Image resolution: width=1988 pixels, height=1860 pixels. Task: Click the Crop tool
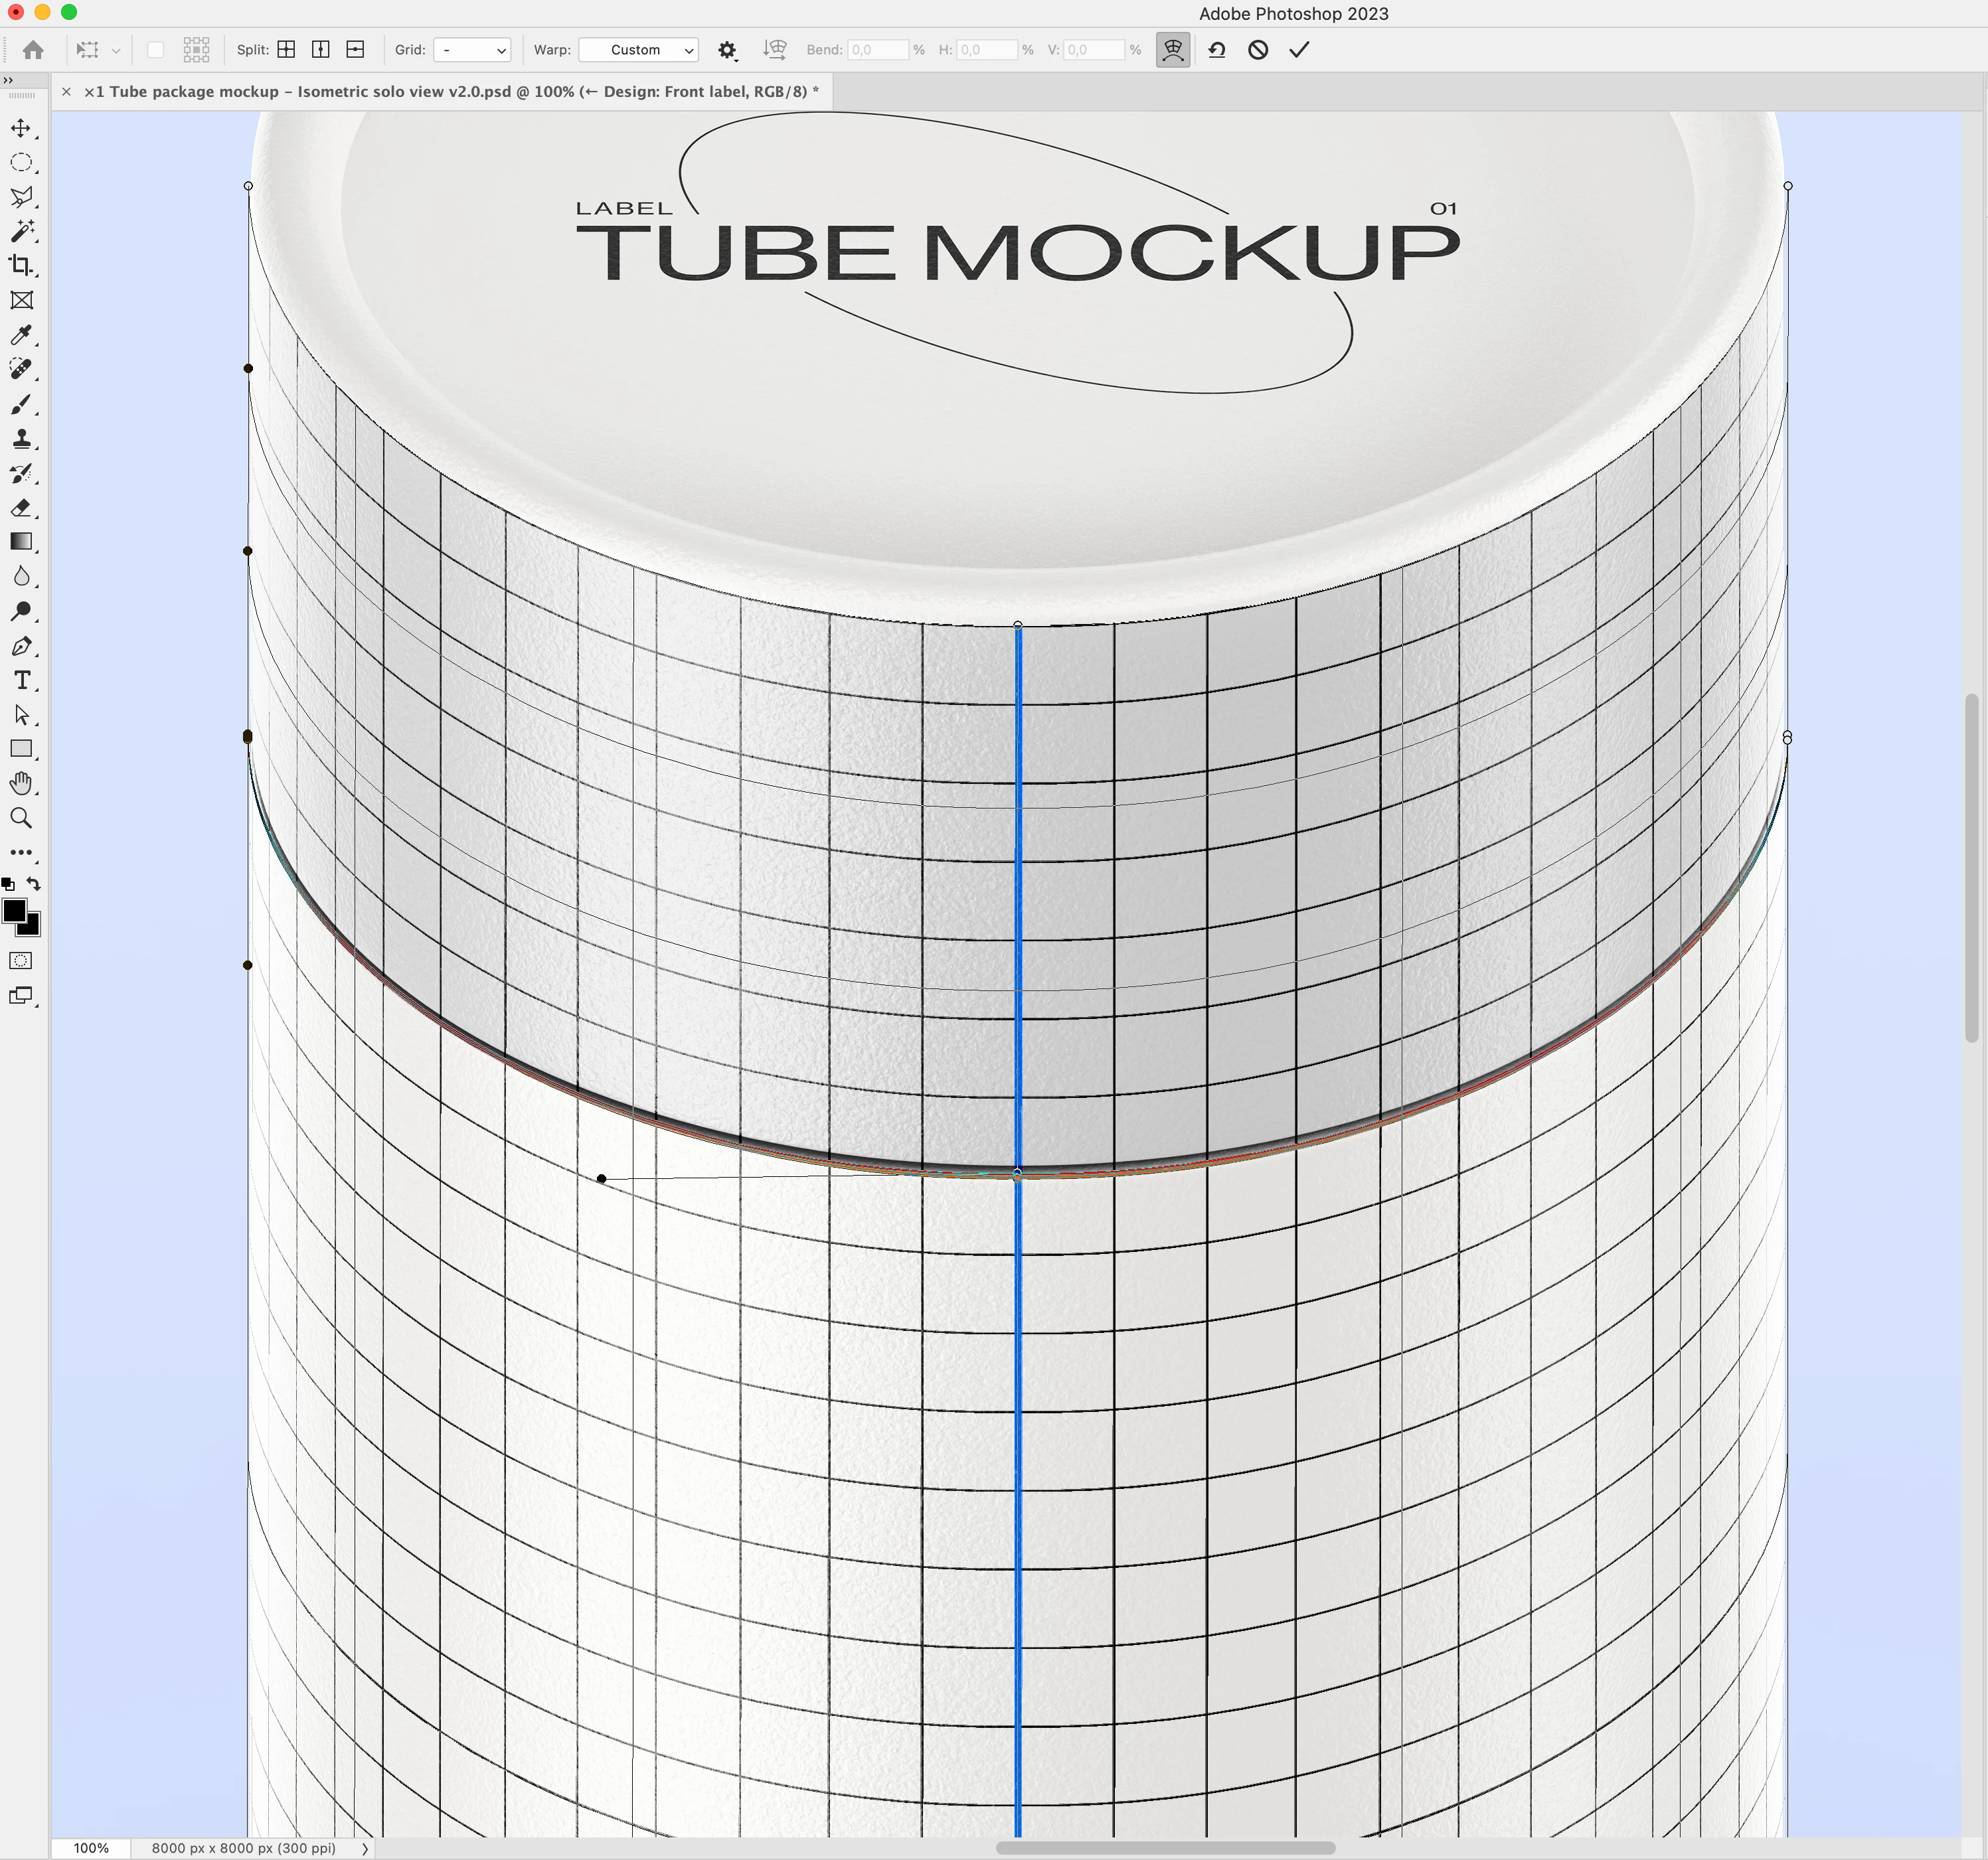point(21,266)
